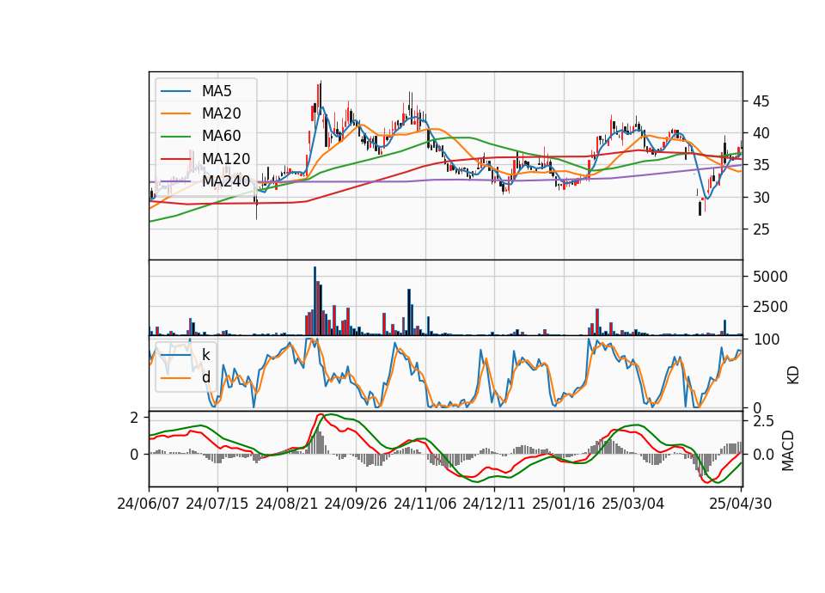Click the price axis value 25

pos(761,230)
